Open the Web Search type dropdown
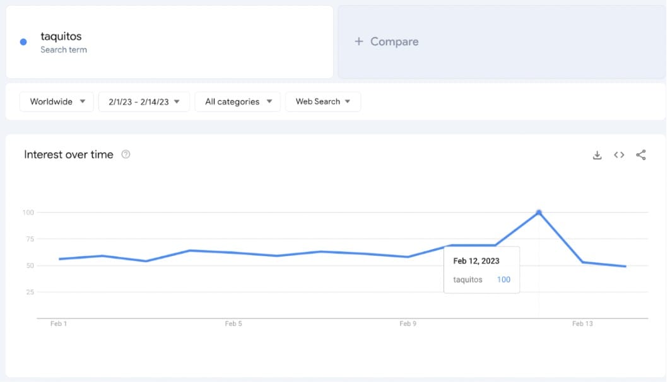670x382 pixels. [323, 101]
